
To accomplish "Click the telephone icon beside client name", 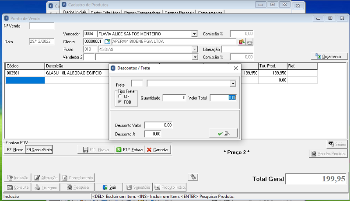I will pos(249,42).
